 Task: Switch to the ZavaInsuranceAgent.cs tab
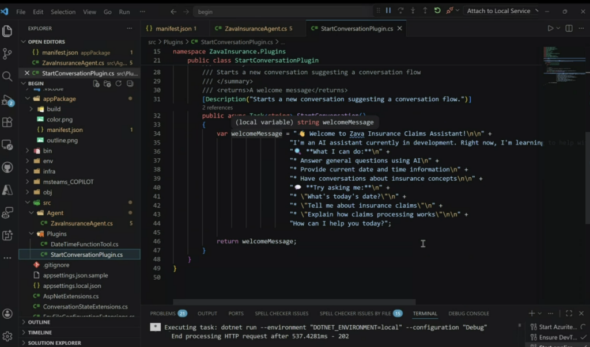point(253,28)
